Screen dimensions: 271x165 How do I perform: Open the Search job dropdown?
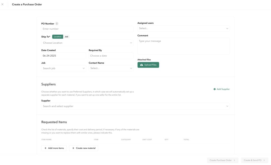(x=64, y=68)
